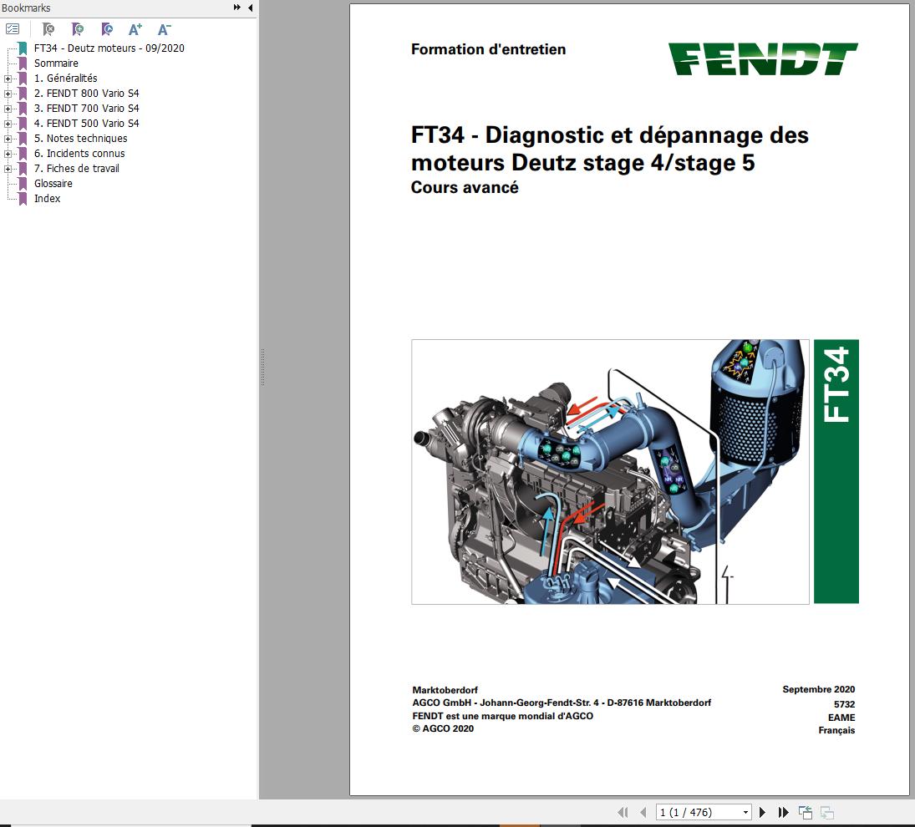Image resolution: width=915 pixels, height=827 pixels.
Task: Collapse the Bookmarks panel with the left arrow
Action: 251,8
